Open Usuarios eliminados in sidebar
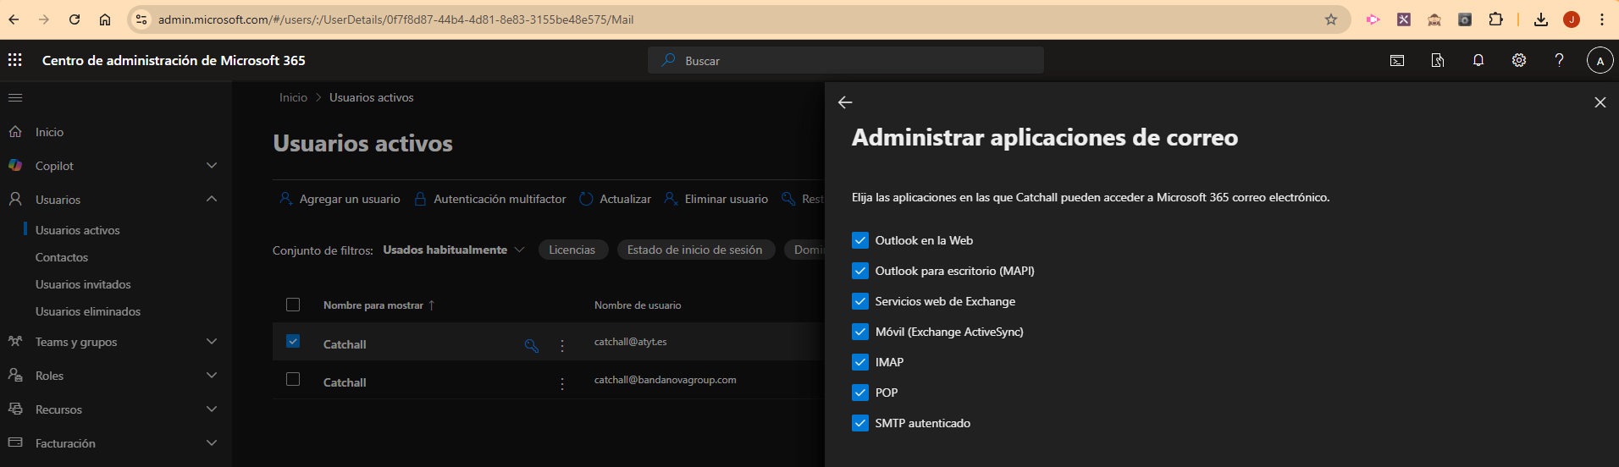 (88, 311)
